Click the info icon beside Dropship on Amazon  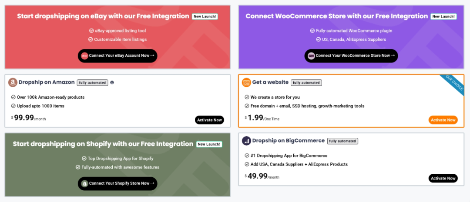112,82
